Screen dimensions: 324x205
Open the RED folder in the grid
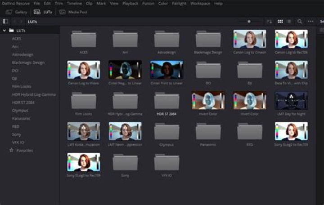pyautogui.click(x=250, y=131)
